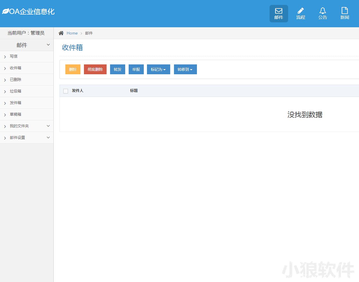This screenshot has height=282, width=359.
Task: Open the 流程 pencil icon in header
Action: [301, 11]
